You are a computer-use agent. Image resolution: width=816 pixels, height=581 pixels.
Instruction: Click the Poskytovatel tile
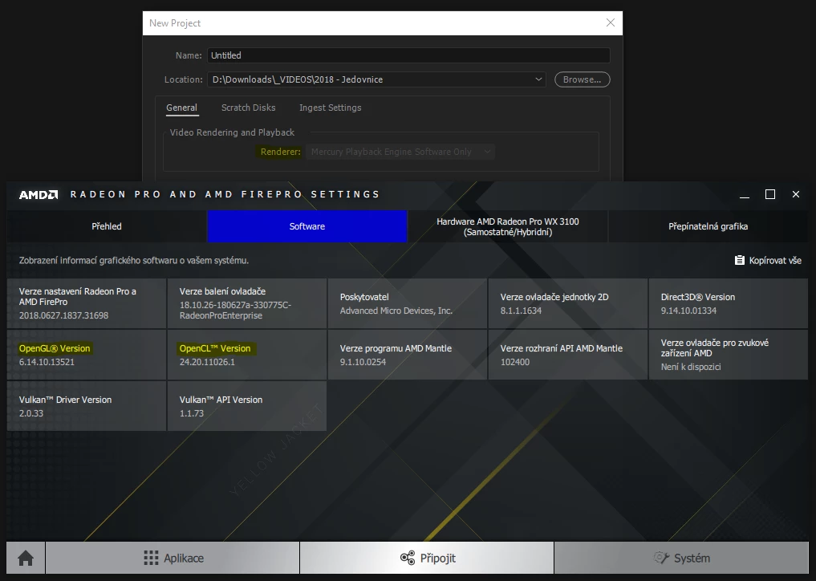click(x=408, y=303)
